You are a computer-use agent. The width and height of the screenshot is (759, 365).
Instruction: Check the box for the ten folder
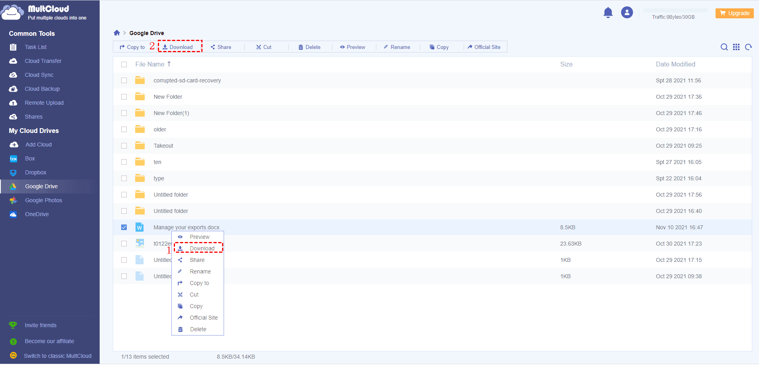tap(124, 162)
